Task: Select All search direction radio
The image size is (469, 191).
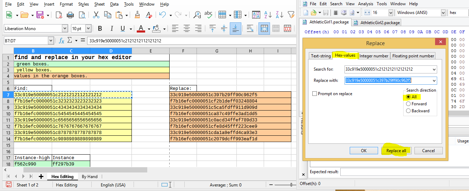Action: click(408, 97)
